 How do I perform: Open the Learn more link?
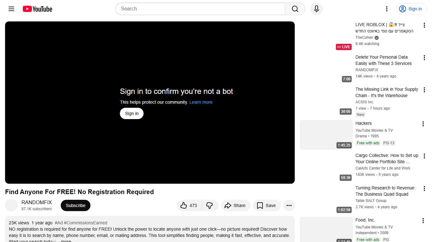tap(201, 102)
